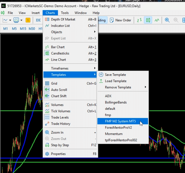Apply the FMP M2 System MT5 template
Viewport: 185px width, 173px height.
coord(120,121)
